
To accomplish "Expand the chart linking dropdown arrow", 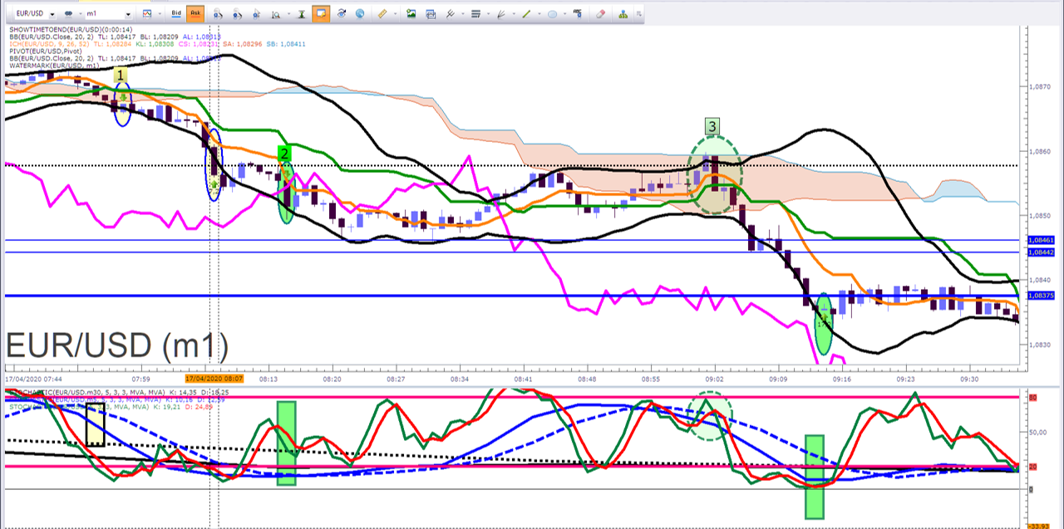I will tap(80, 14).
